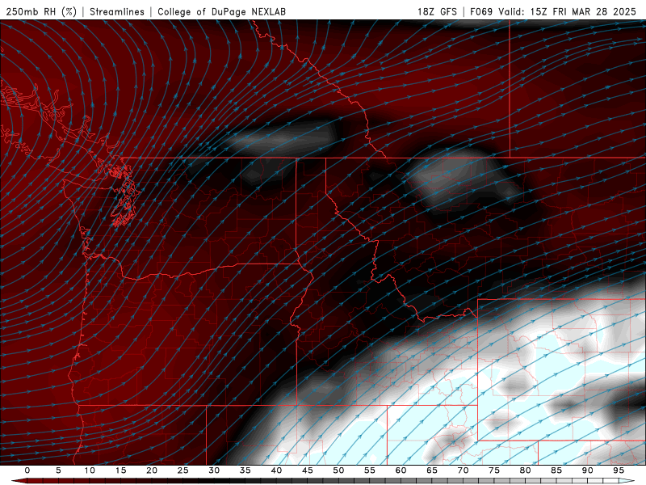The image size is (646, 485).
Task: Select the colorbar tick label "60"
Action: click(401, 470)
